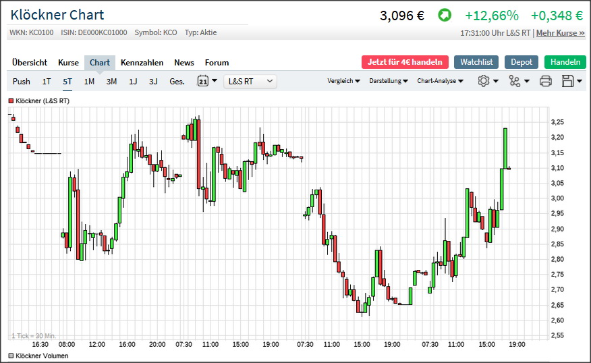The image size is (591, 363).
Task: Click Jetzt für 4€ handeln button
Action: coord(405,62)
